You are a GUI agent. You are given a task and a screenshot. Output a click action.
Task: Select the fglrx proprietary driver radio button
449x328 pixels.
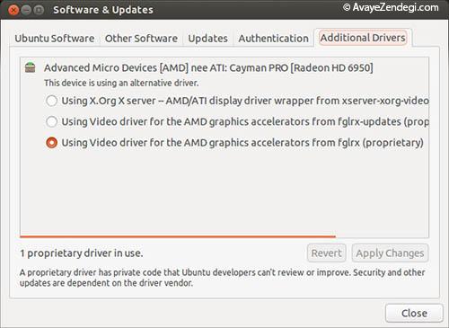pos(51,143)
